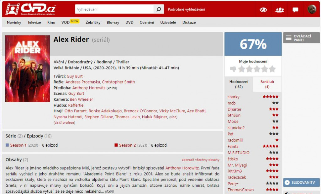Open Podrobné vyhledávání advanced search

pyautogui.click(x=186, y=9)
